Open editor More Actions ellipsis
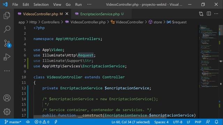 pyautogui.click(x=216, y=14)
